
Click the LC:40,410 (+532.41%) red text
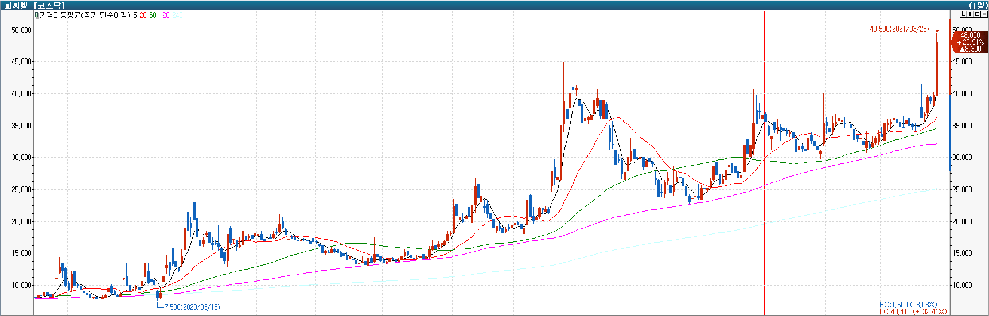pyautogui.click(x=912, y=312)
